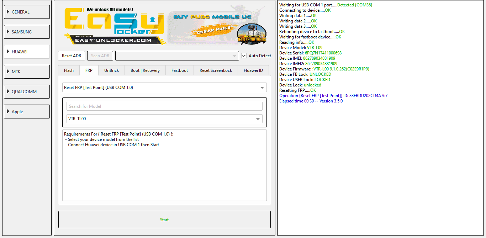
Task: Click the Device USER Lock LOCKED line
Action: pos(305,80)
